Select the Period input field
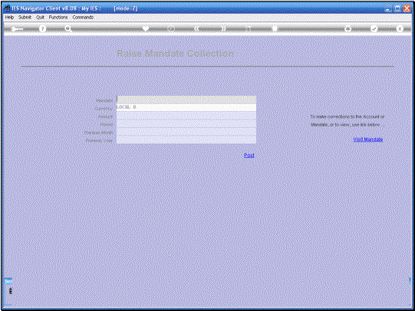 point(186,124)
